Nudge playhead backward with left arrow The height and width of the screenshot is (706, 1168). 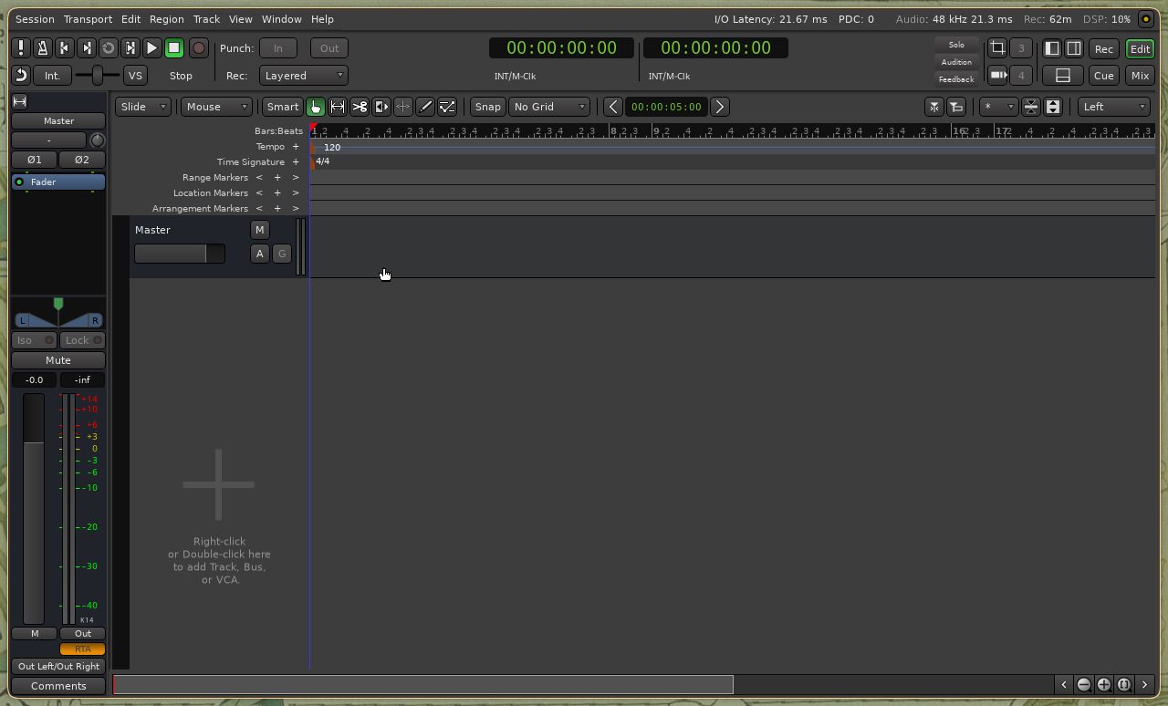[613, 107]
